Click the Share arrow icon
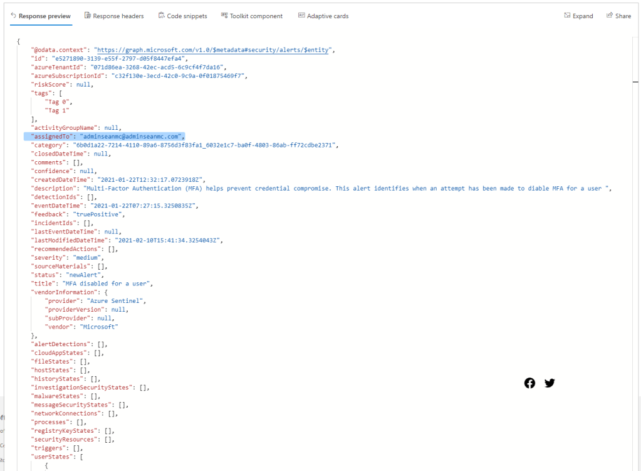The height and width of the screenshot is (471, 641). tap(610, 16)
